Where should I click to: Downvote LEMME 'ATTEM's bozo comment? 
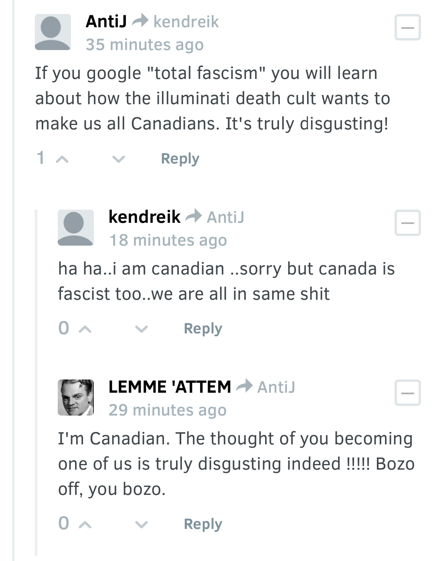142,524
